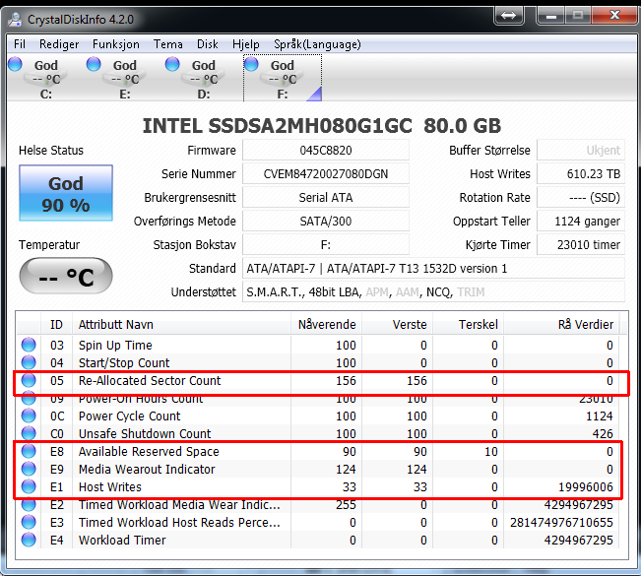Click the Stasjon Bokstav F: field
The image size is (641, 576).
point(326,245)
